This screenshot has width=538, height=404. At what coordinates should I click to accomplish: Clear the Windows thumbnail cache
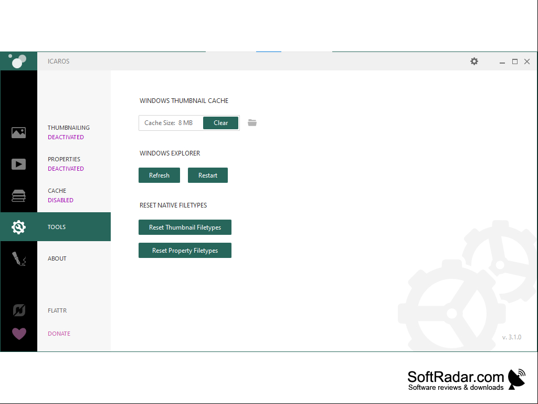click(x=220, y=123)
